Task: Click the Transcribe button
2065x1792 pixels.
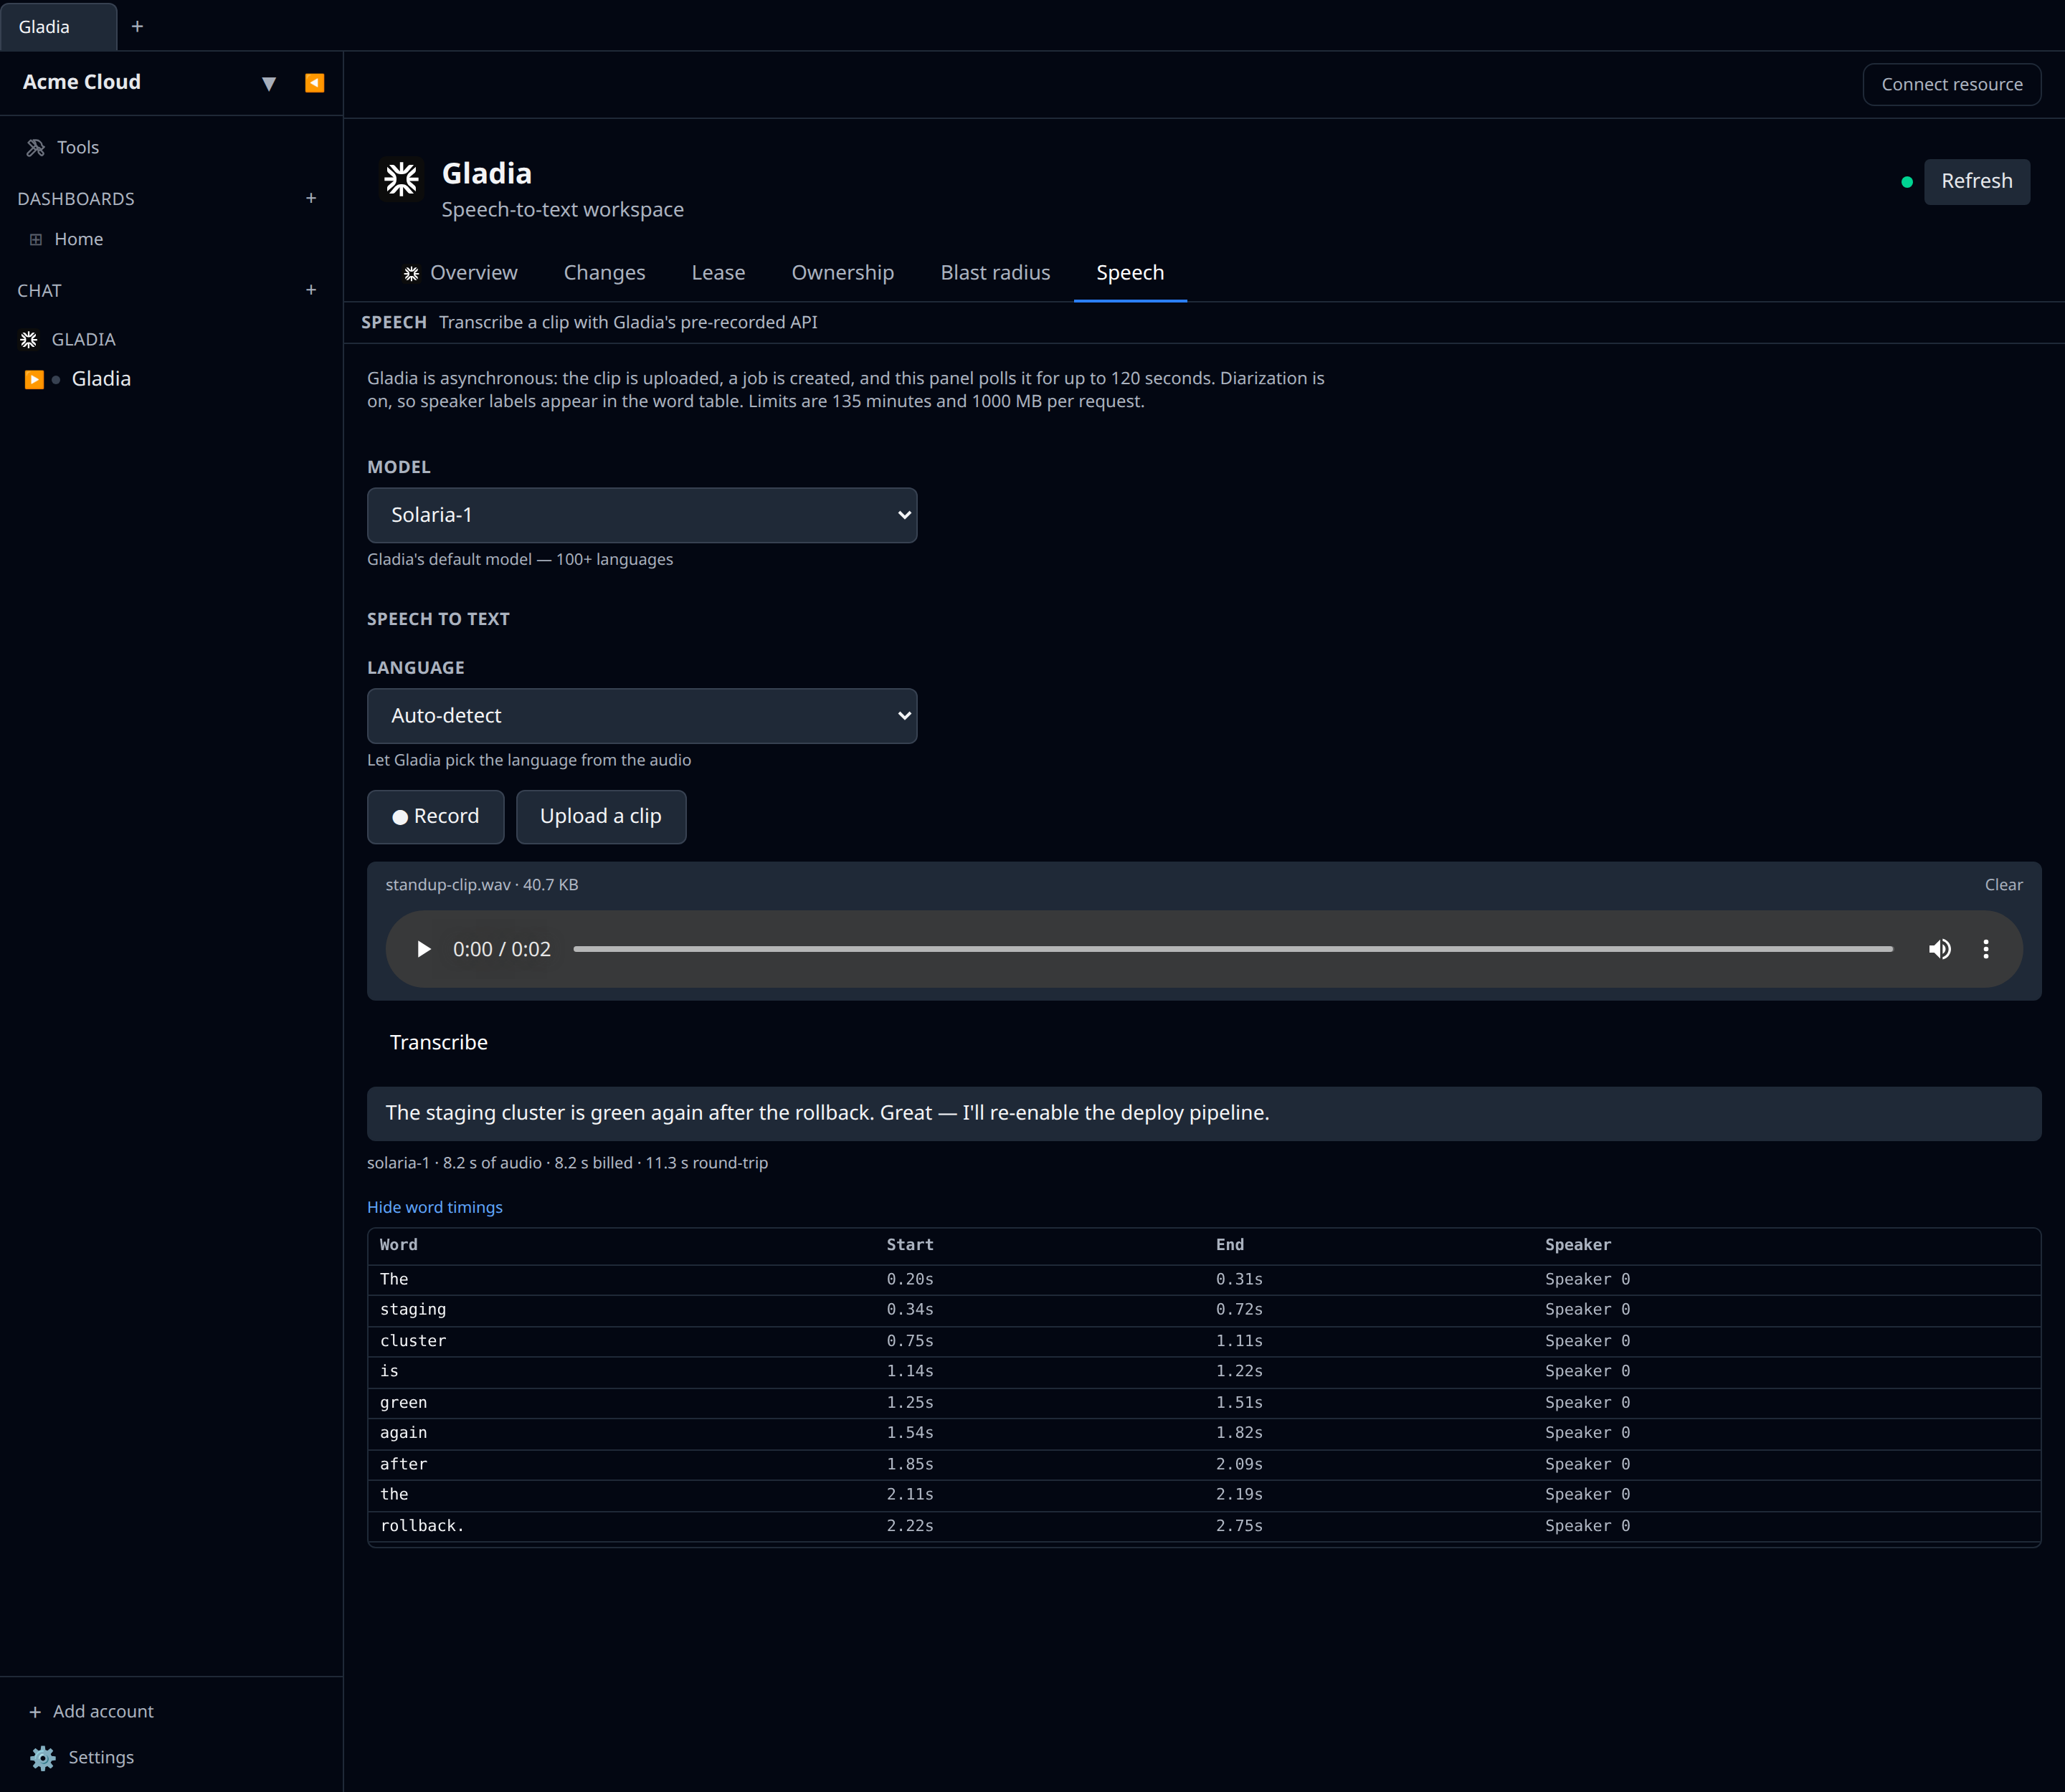Action: pos(438,1042)
